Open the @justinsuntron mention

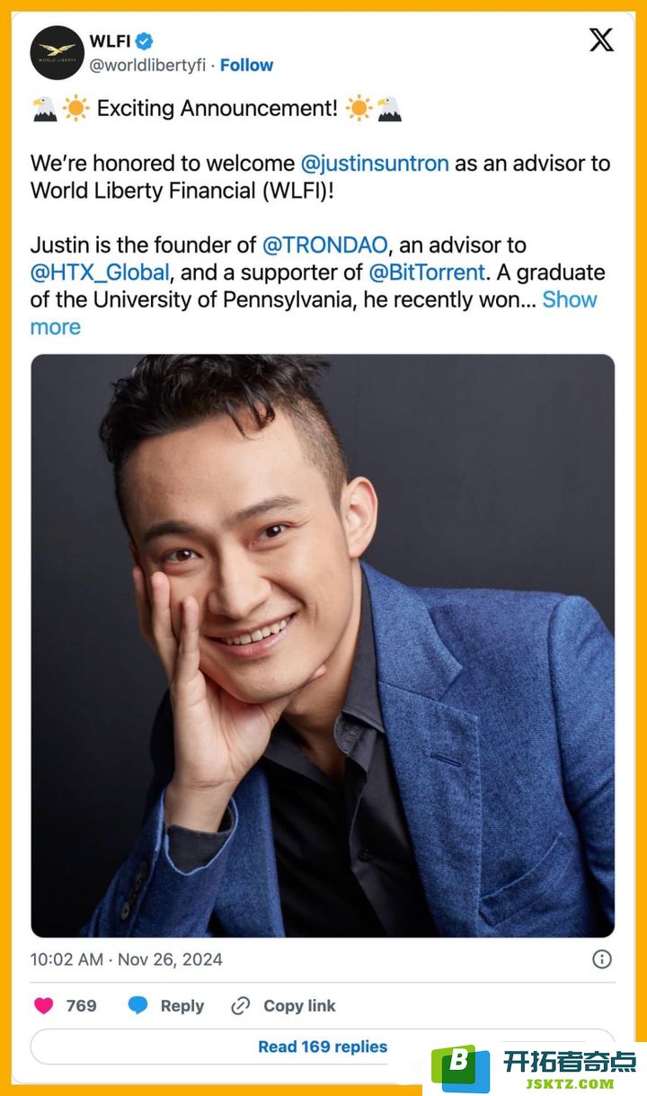coord(375,164)
